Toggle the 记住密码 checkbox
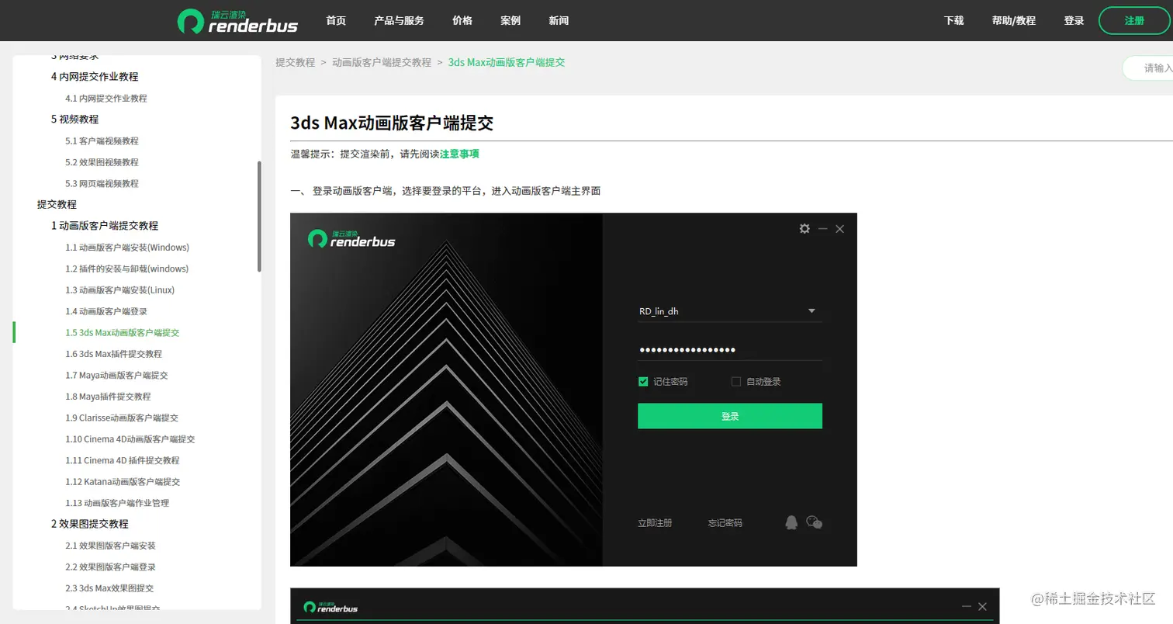The height and width of the screenshot is (624, 1173). (x=643, y=381)
